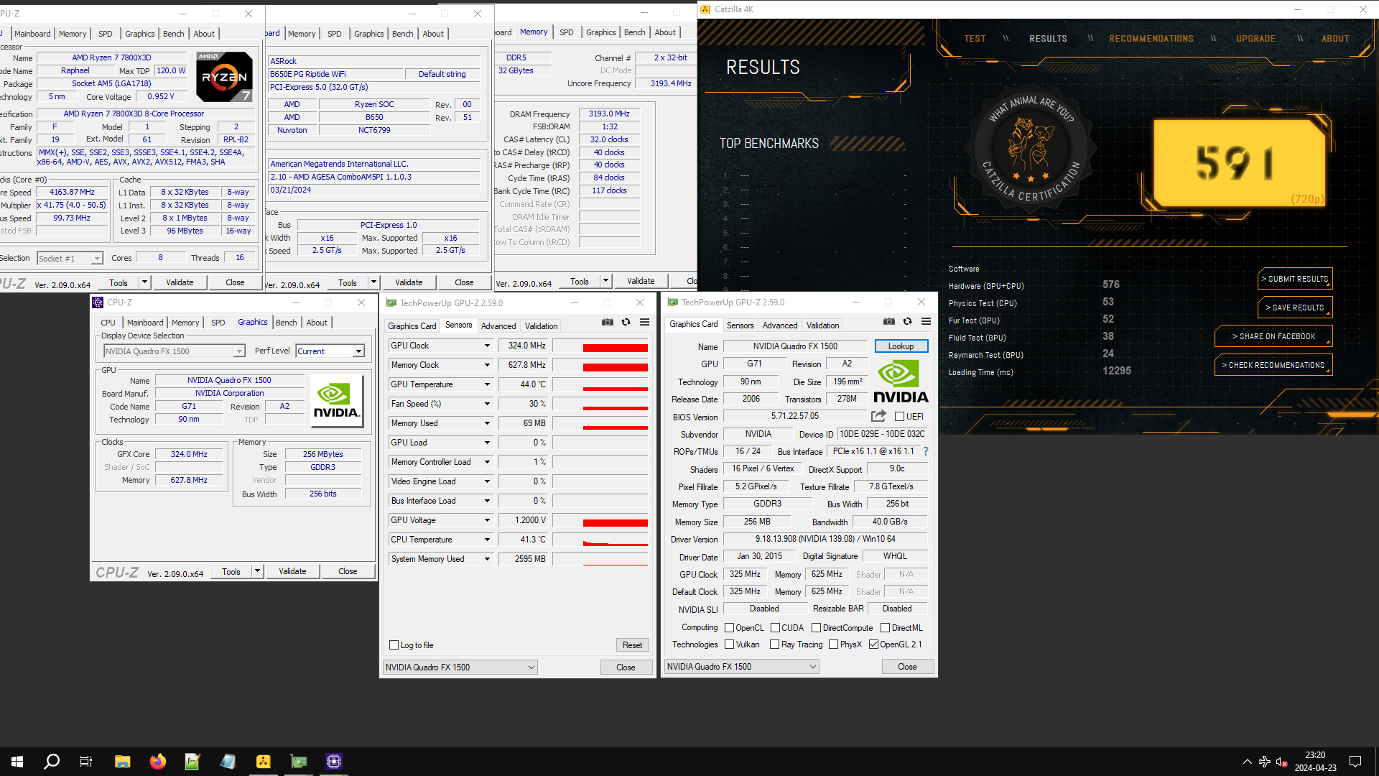The height and width of the screenshot is (776, 1379).
Task: Open the RECOMMENDATIONS tab in Catzilla
Action: tap(1151, 39)
